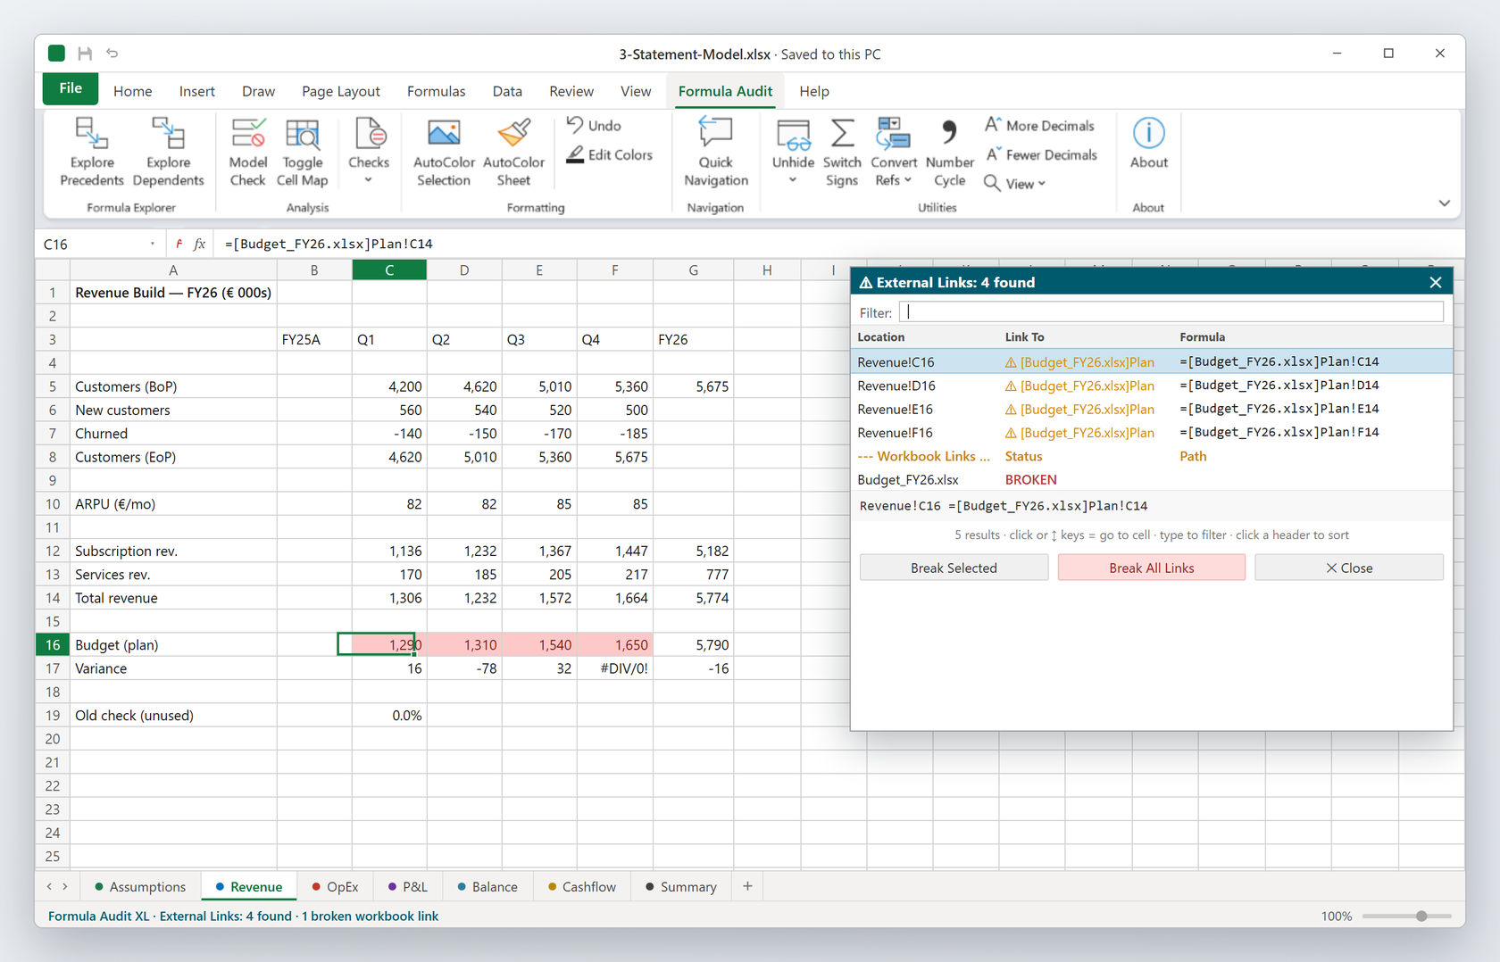Apply AutoColor Selection
The height and width of the screenshot is (962, 1500).
444,152
